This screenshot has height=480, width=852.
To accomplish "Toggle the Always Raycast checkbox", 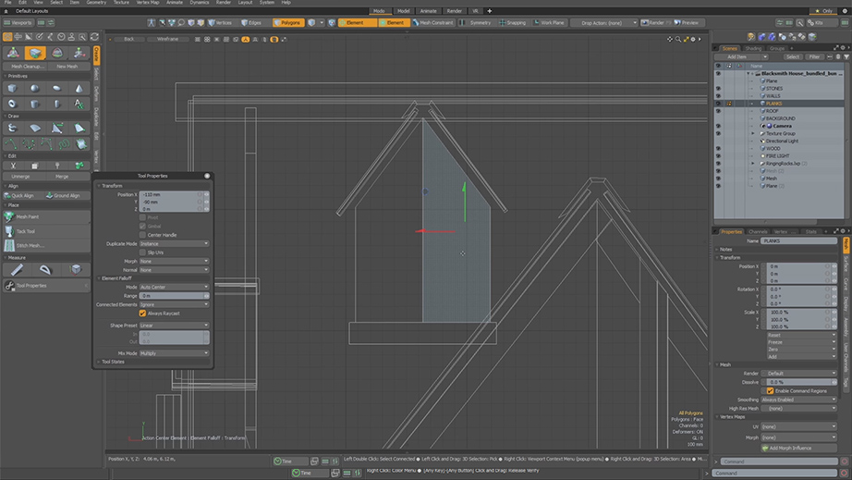I will pos(142,314).
